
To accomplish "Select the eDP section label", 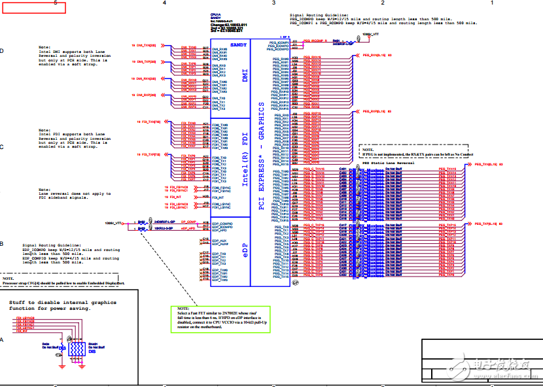I will [245, 252].
